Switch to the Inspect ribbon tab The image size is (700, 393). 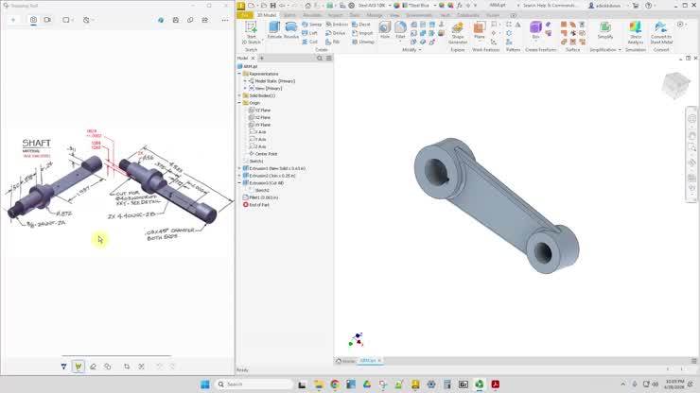335,15
